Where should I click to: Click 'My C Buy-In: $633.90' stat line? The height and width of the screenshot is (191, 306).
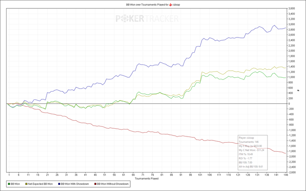[x=250, y=146]
